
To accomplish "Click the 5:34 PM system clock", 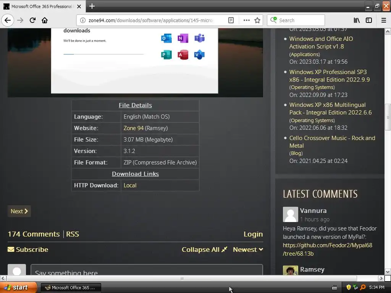I will pyautogui.click(x=377, y=287).
